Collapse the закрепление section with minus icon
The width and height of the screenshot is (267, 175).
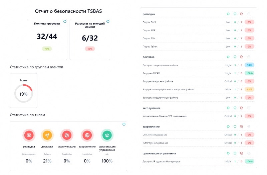pos(249,127)
